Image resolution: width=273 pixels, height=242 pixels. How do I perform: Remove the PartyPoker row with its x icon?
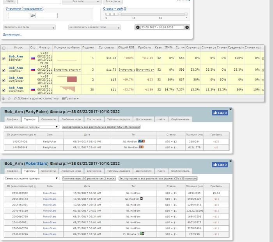point(263,80)
